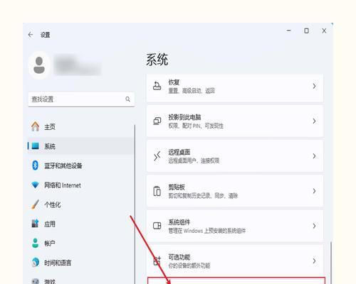Image resolution: width=356 pixels, height=284 pixels.
Task: Click the 恢复 recovery icon
Action: tap(157, 86)
